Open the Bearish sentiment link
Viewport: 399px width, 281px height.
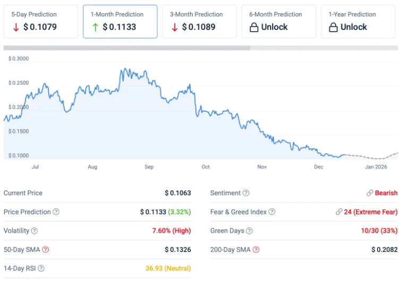coord(382,193)
